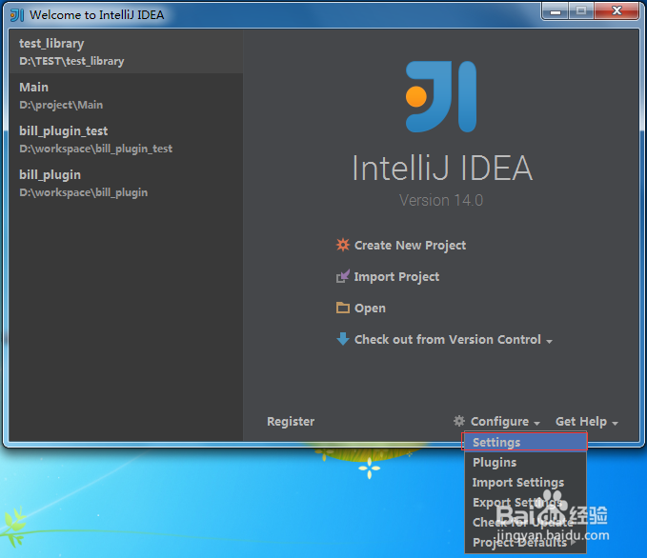Select Plugins in the Configure menu
This screenshot has width=647, height=558.
tap(525, 463)
